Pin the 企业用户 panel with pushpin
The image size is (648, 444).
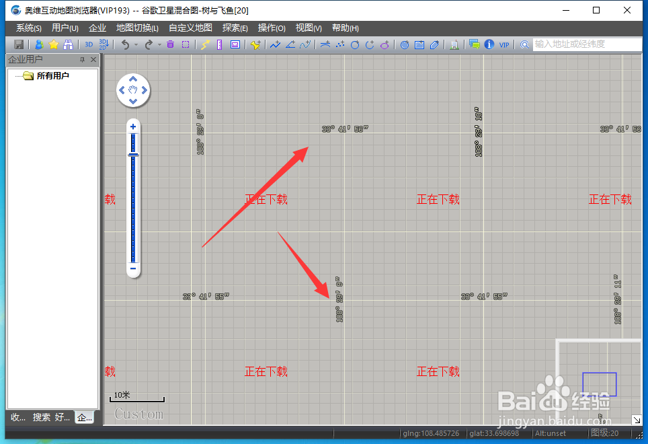[x=82, y=59]
